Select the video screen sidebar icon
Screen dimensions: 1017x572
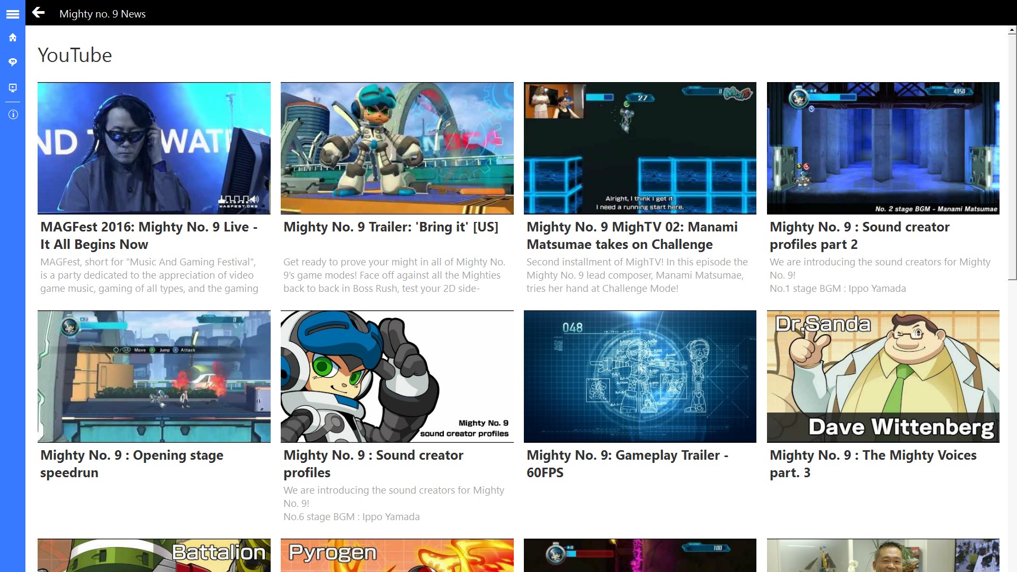click(x=13, y=87)
